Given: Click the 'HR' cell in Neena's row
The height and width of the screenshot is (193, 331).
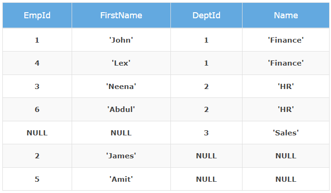Looking at the screenshot, I should [x=286, y=86].
